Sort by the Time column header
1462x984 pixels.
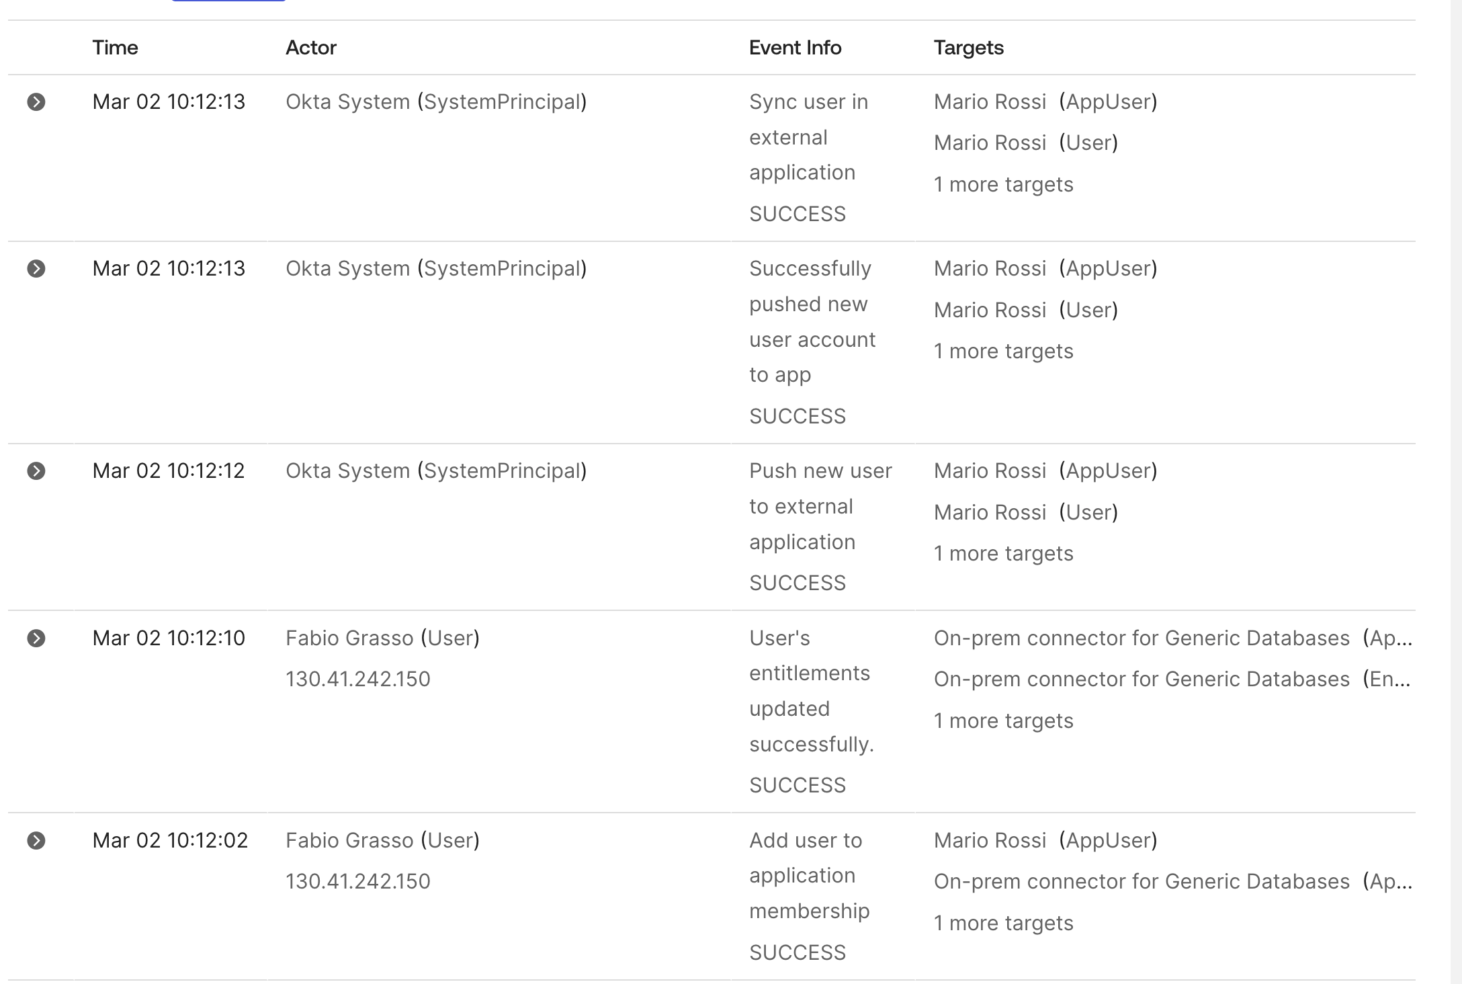(x=115, y=48)
